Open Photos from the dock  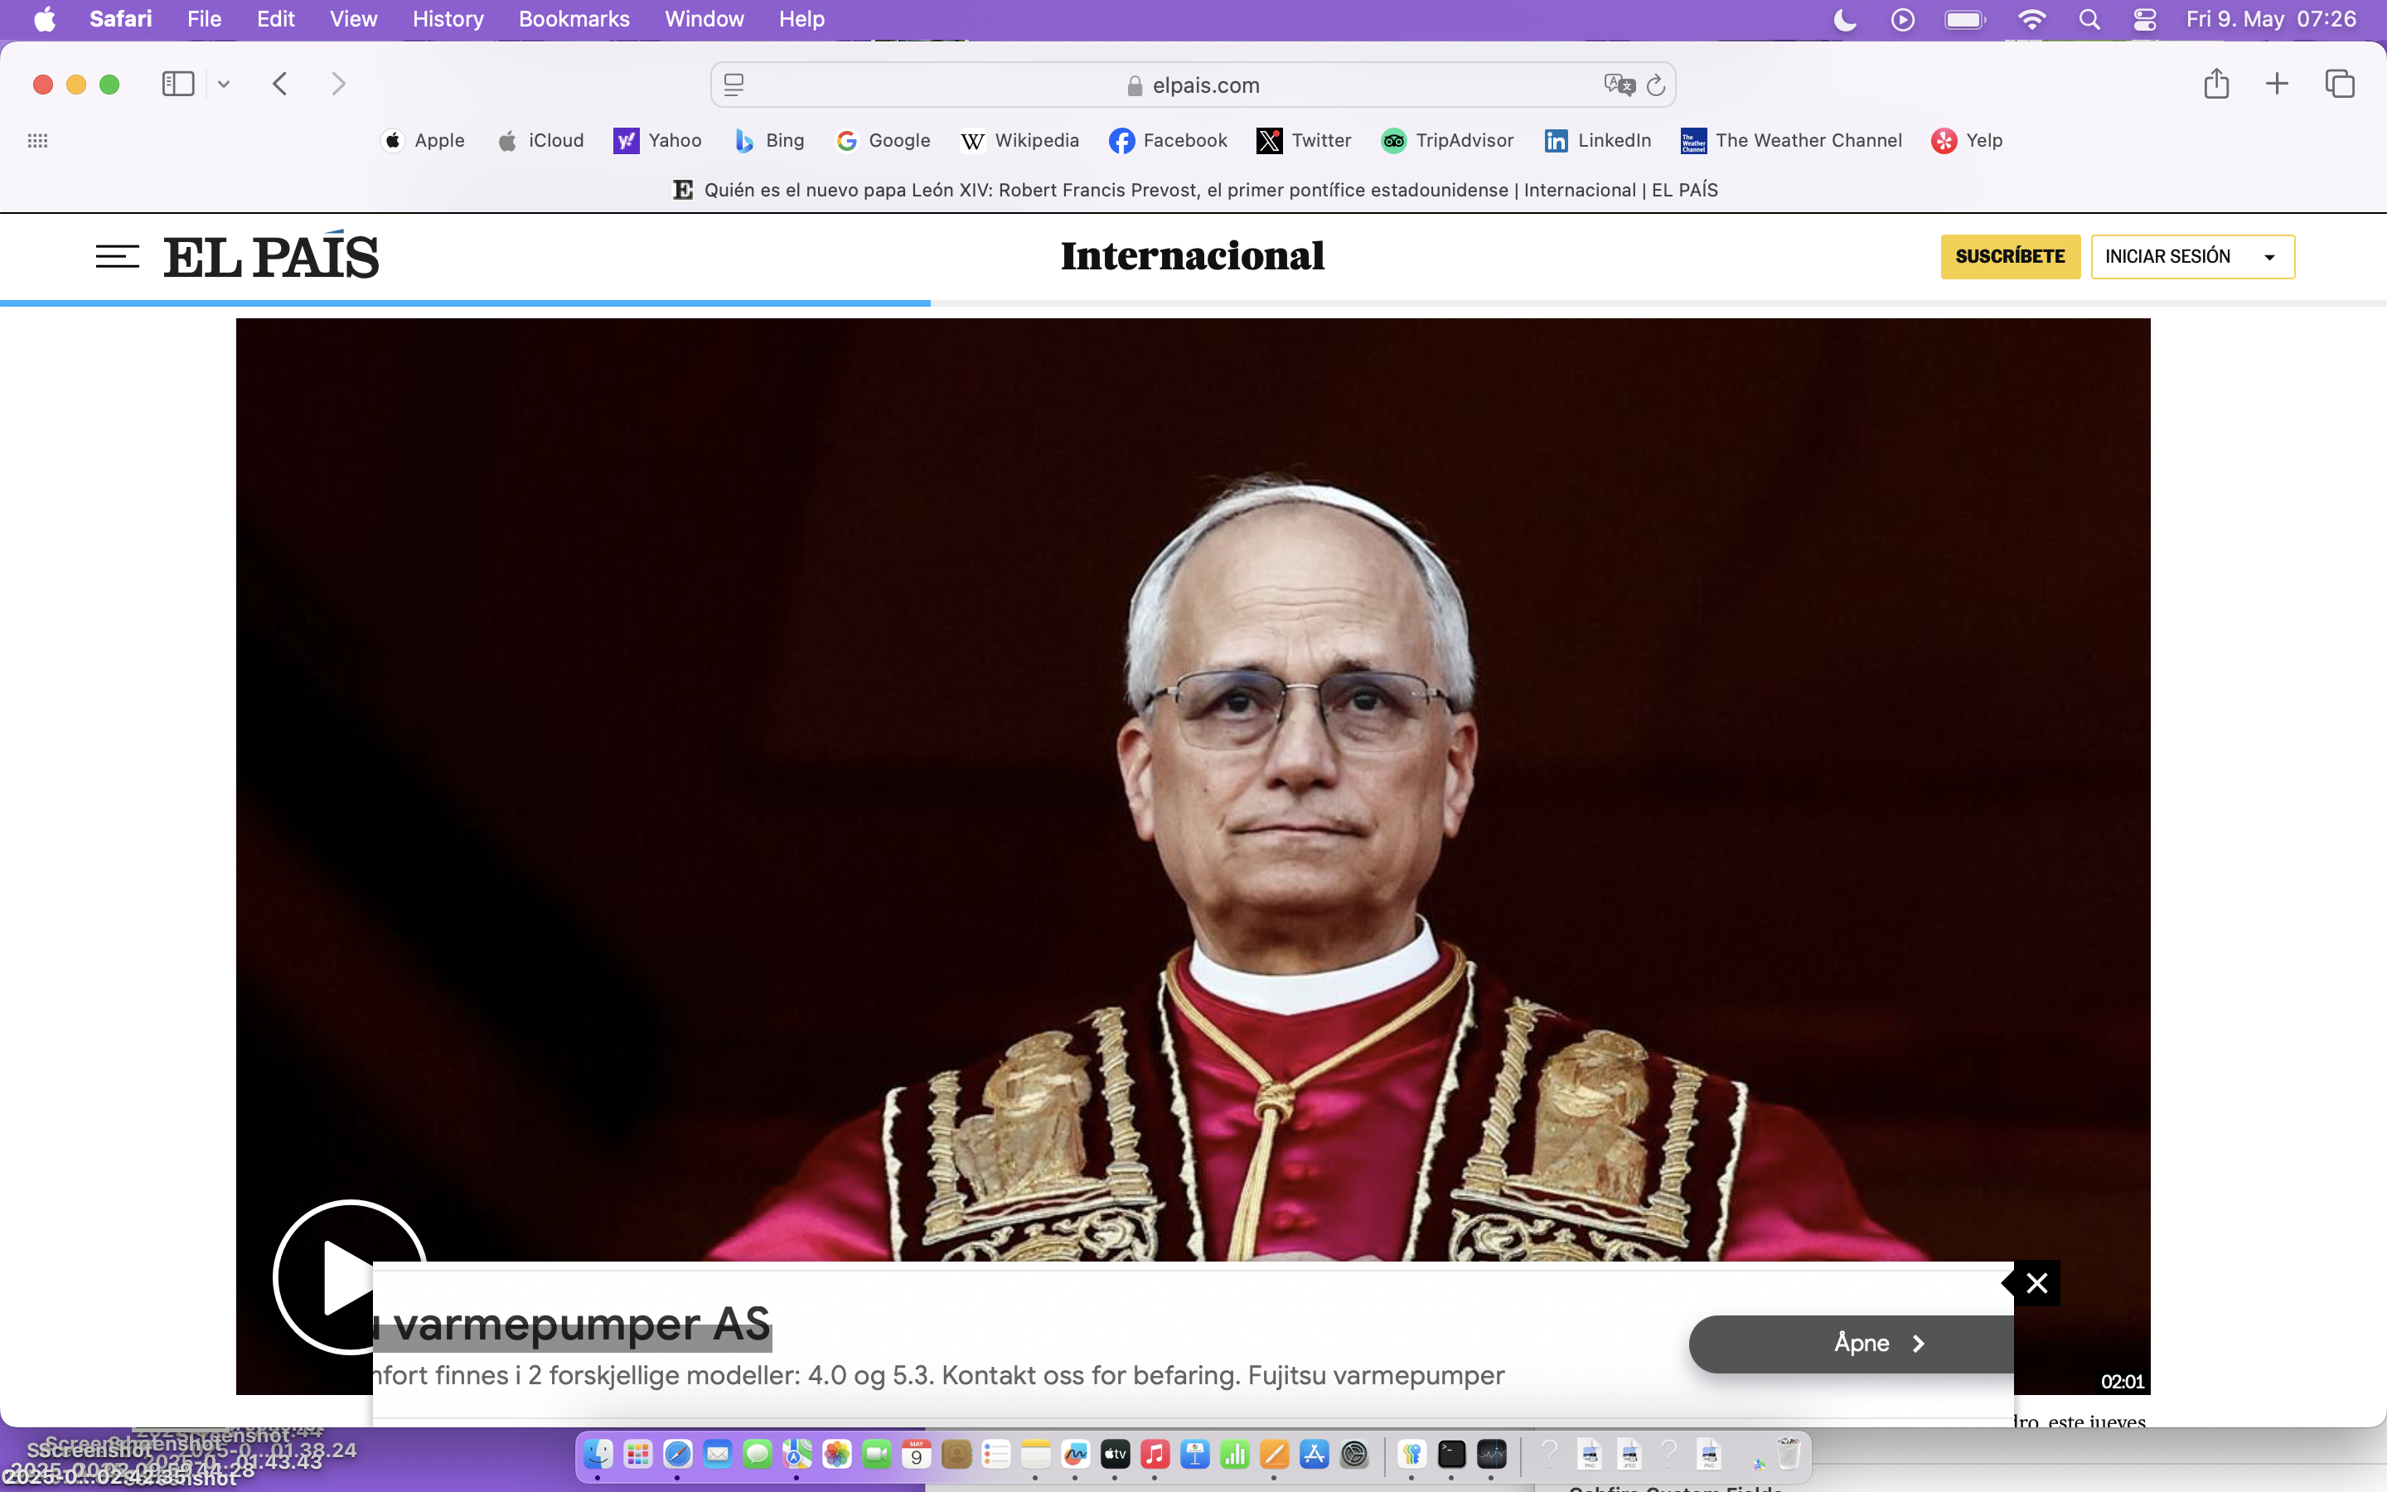coord(836,1454)
